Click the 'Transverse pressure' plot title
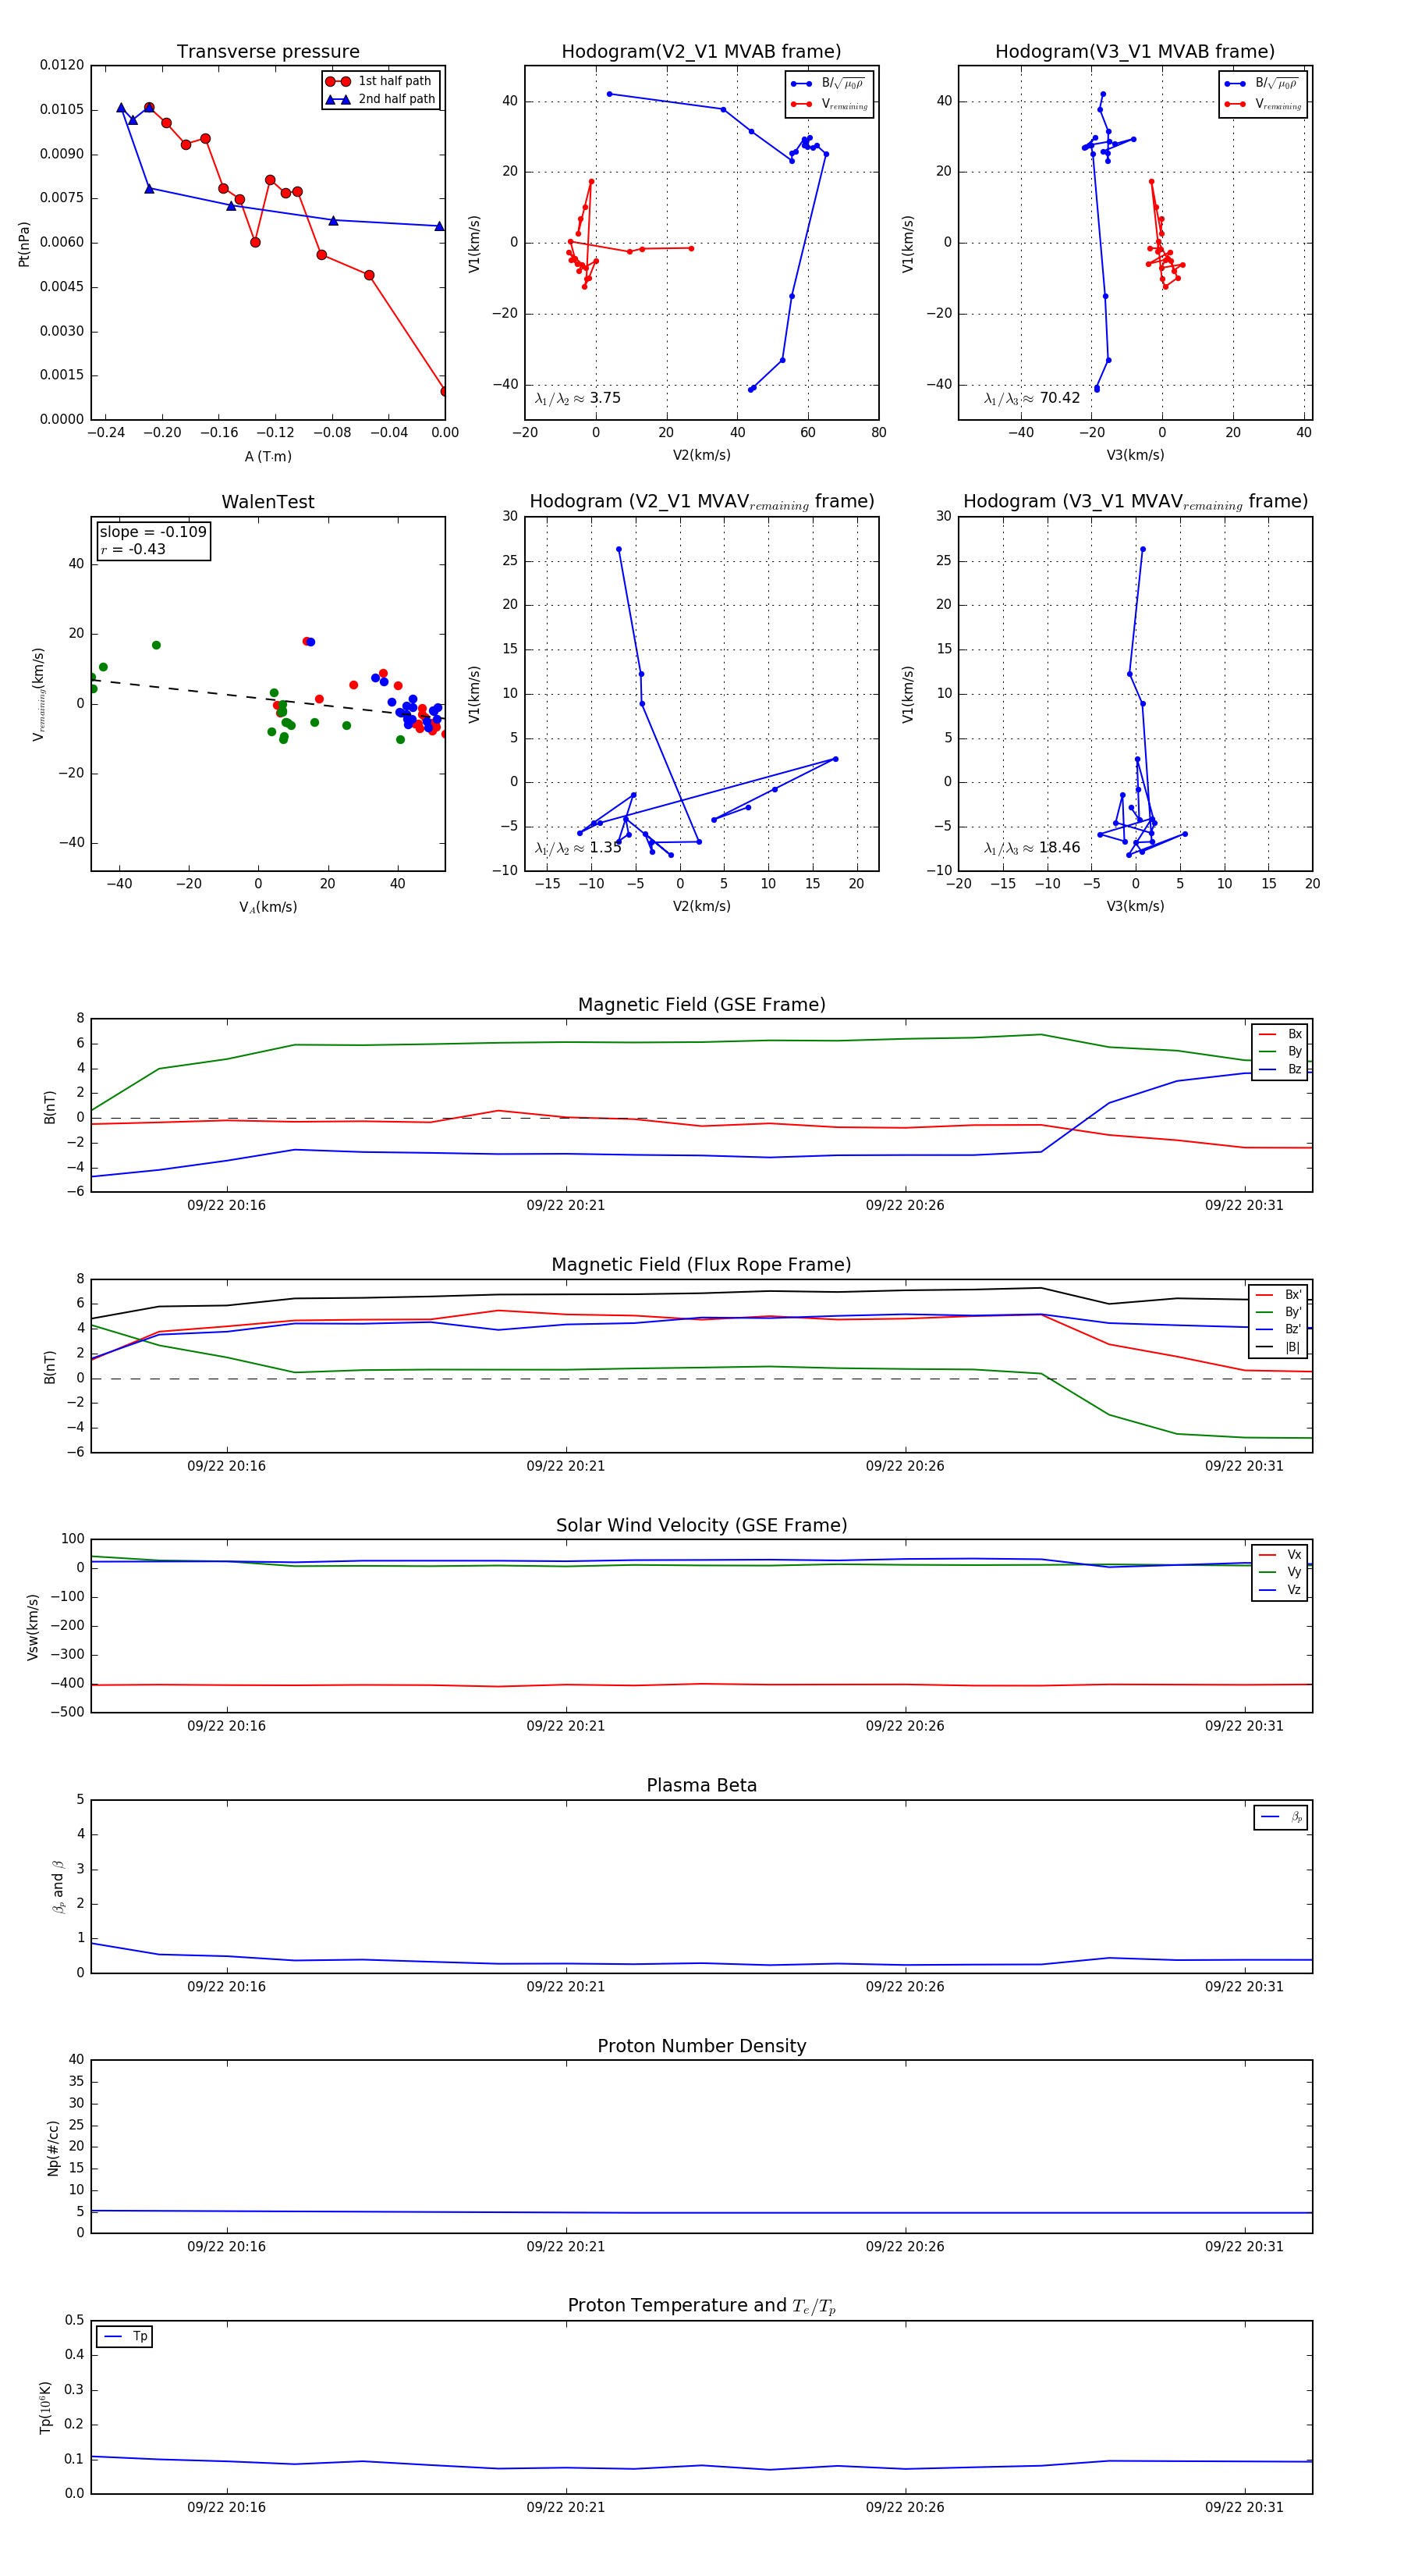 [268, 52]
